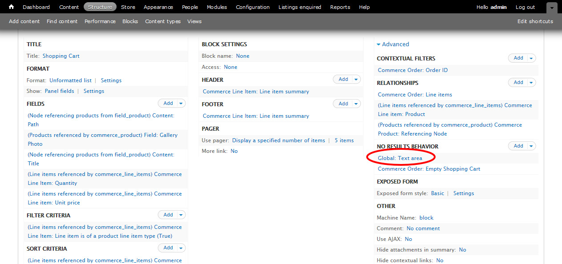
Task: Click Edit shortcuts link
Action: (535, 21)
